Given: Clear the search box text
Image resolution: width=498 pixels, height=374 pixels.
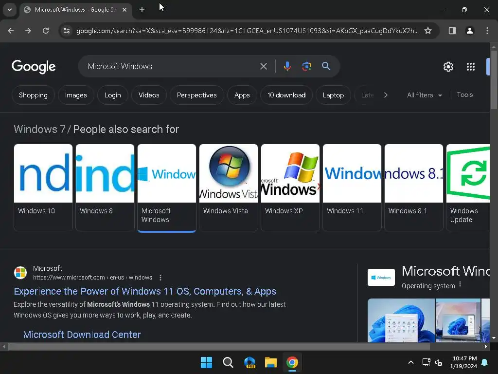Looking at the screenshot, I should 264,66.
